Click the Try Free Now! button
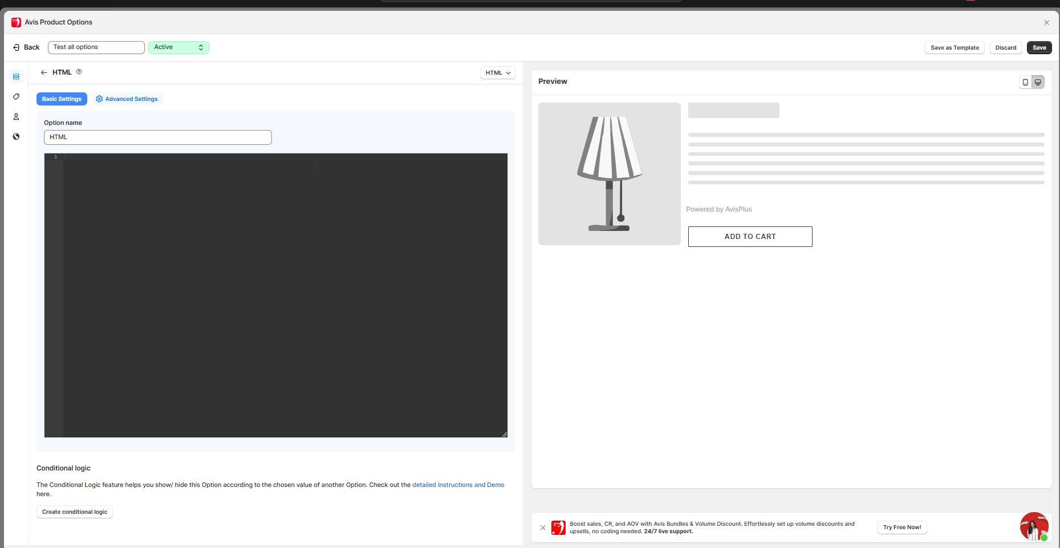 [x=901, y=527]
